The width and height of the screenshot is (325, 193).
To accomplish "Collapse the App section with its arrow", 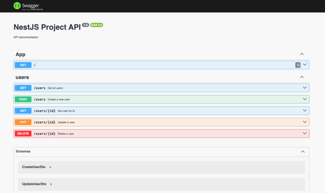I will (302, 54).
